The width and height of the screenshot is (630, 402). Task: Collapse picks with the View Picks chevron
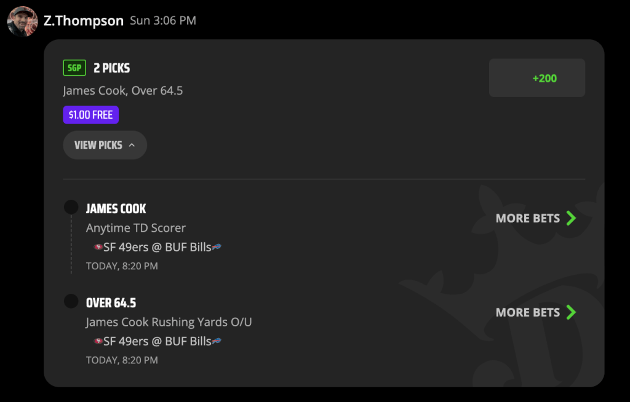pyautogui.click(x=132, y=145)
